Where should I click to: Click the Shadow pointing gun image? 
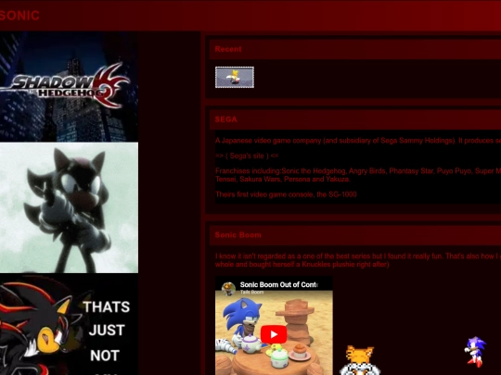[69, 207]
